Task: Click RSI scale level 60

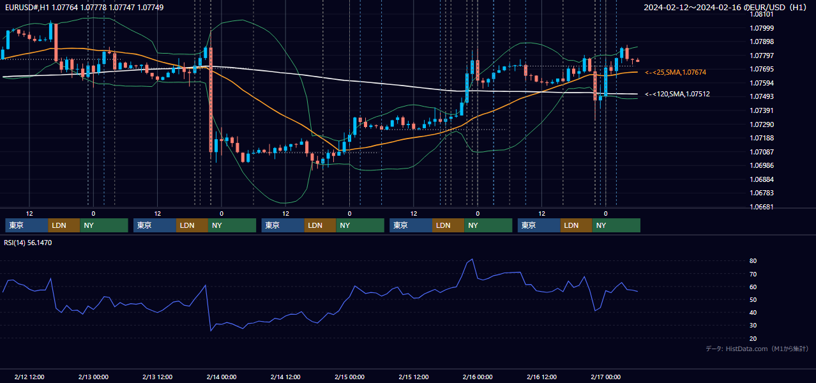Action: point(753,287)
